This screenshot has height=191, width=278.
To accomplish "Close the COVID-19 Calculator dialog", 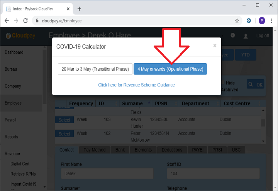I will pos(215,46).
